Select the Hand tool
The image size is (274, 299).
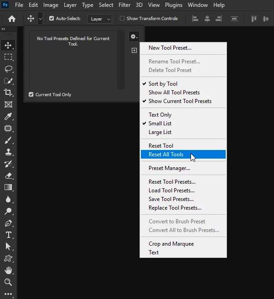[x=8, y=270]
